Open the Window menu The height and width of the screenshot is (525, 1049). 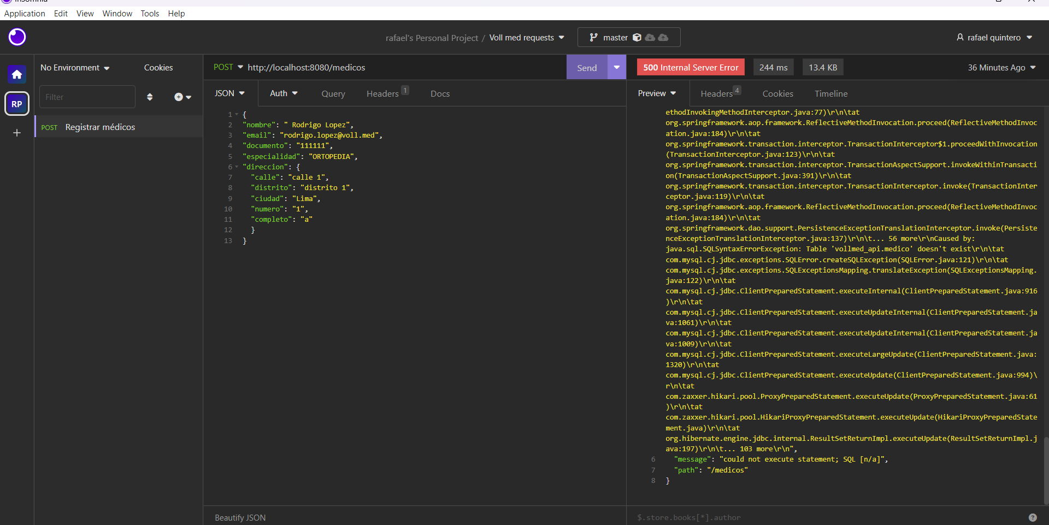[117, 14]
